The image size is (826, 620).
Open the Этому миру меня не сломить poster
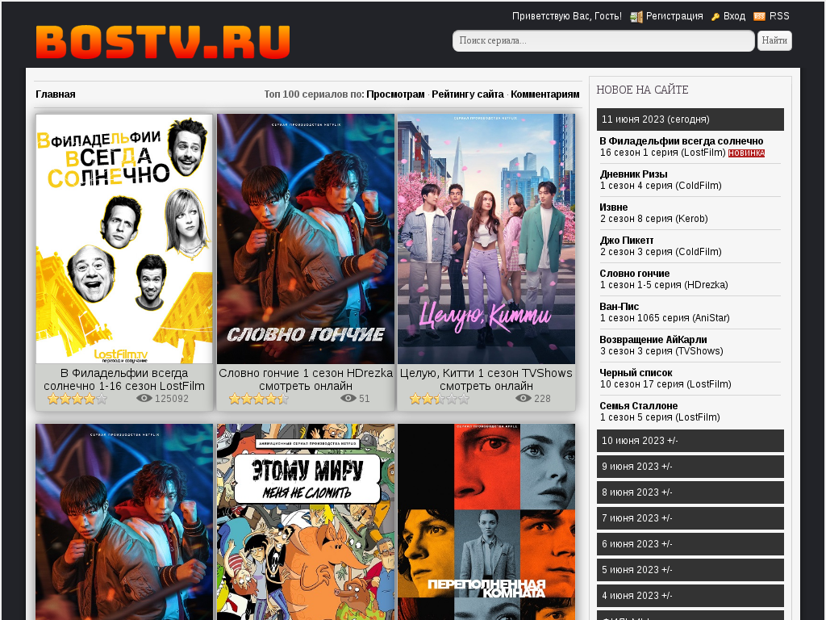tap(306, 522)
